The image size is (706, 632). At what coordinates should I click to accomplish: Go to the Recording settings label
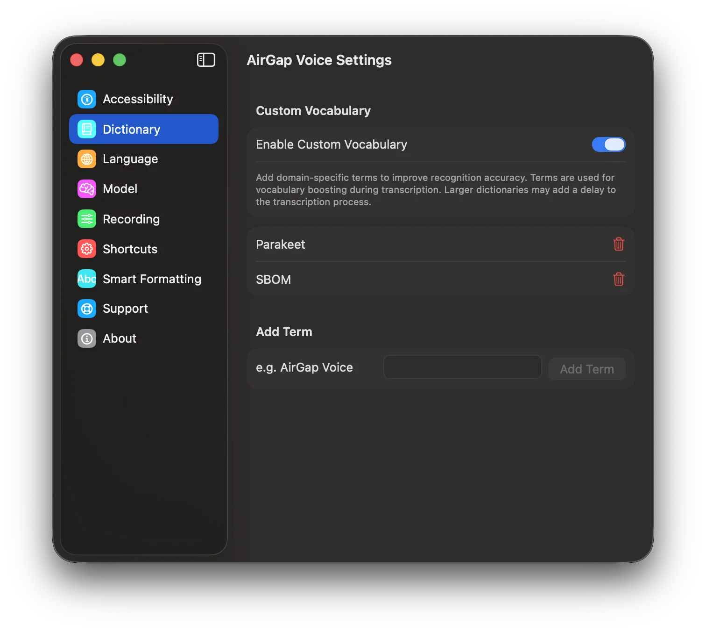coord(131,219)
